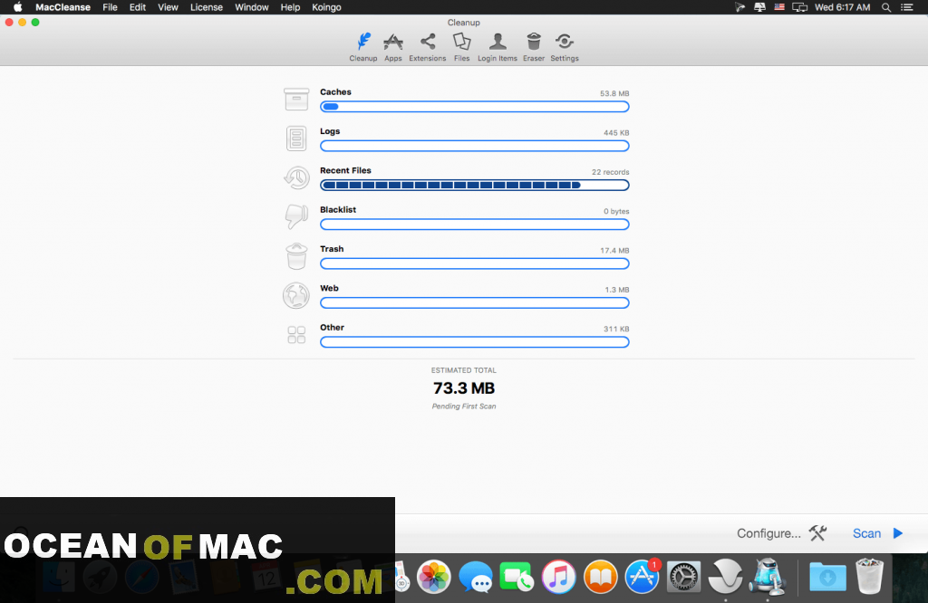Click the Other progress bar

pyautogui.click(x=475, y=342)
